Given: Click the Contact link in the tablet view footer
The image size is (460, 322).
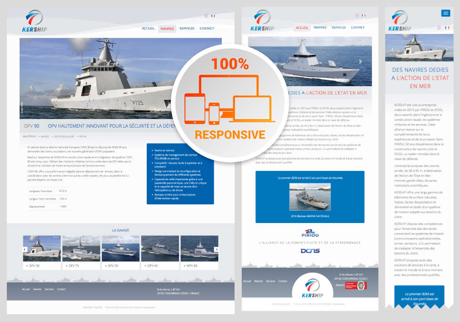Looking at the screenshot, I should click(x=282, y=281).
